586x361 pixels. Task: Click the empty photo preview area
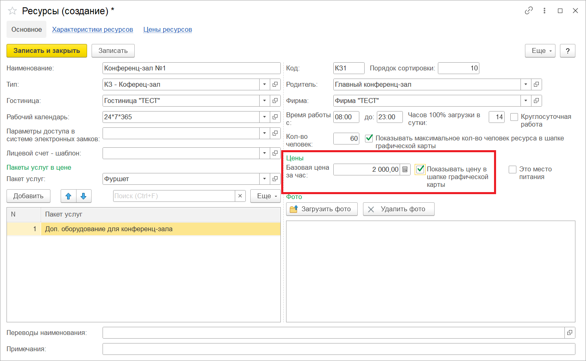(x=431, y=271)
